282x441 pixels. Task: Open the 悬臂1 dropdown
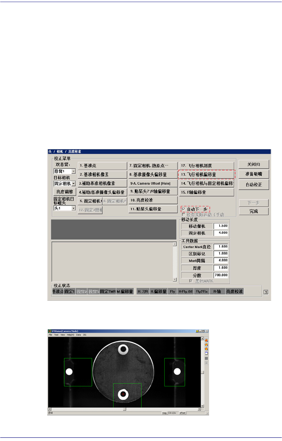coord(74,171)
